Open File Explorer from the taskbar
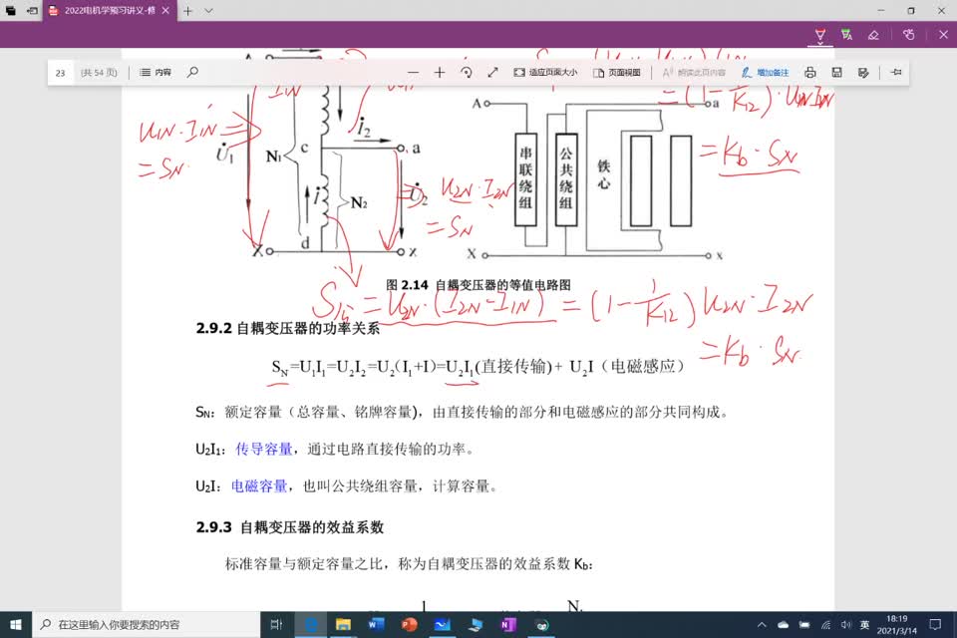This screenshot has width=957, height=638. 343,625
